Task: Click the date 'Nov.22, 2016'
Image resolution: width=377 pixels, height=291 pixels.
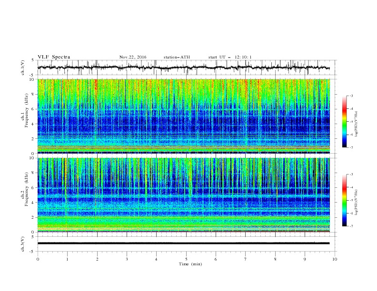Action: [133, 57]
